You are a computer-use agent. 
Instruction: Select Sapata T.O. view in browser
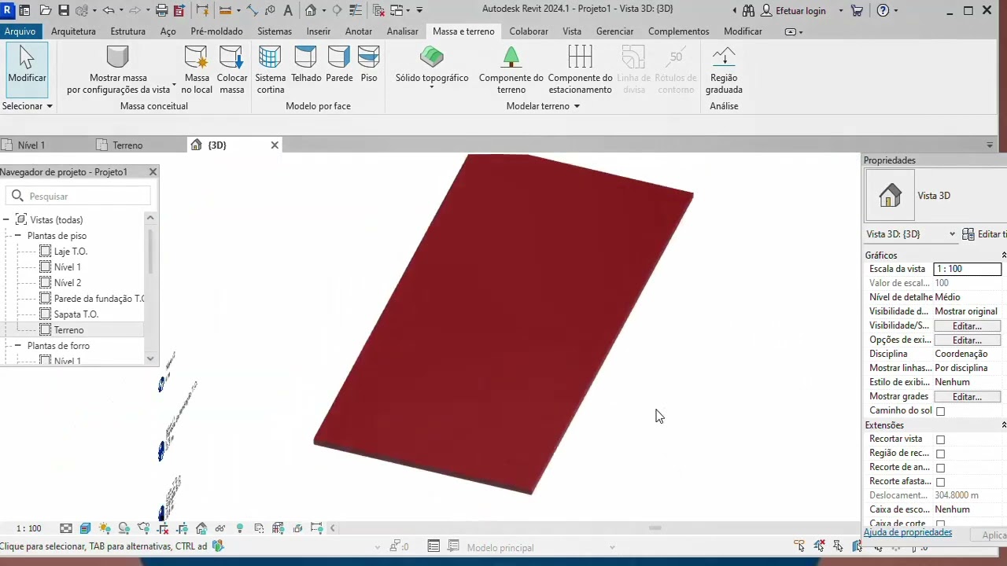(x=76, y=314)
